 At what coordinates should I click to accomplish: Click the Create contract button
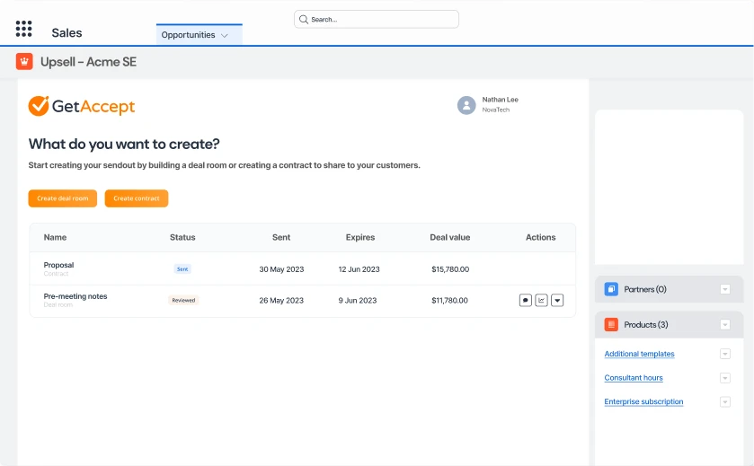pos(137,198)
